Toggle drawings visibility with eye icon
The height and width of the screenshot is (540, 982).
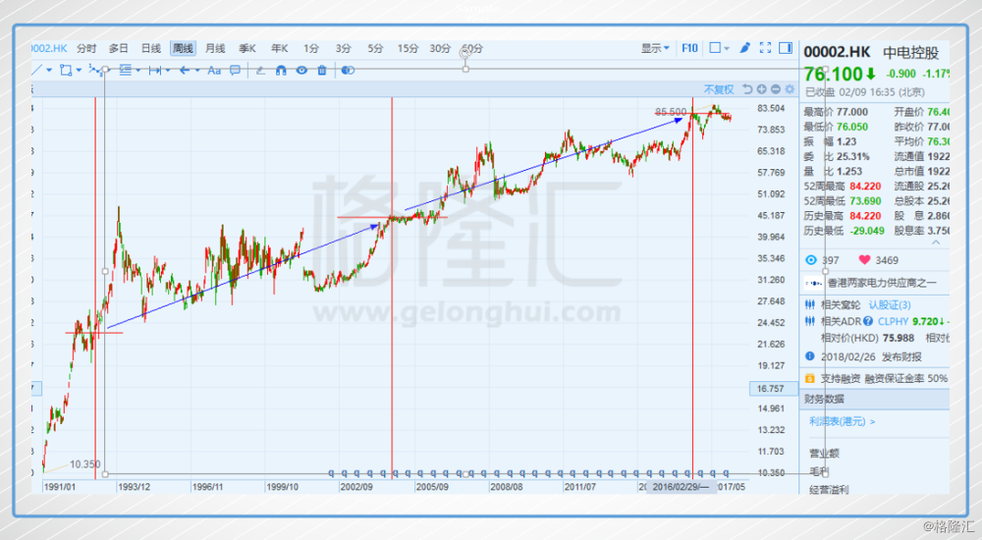pyautogui.click(x=301, y=70)
